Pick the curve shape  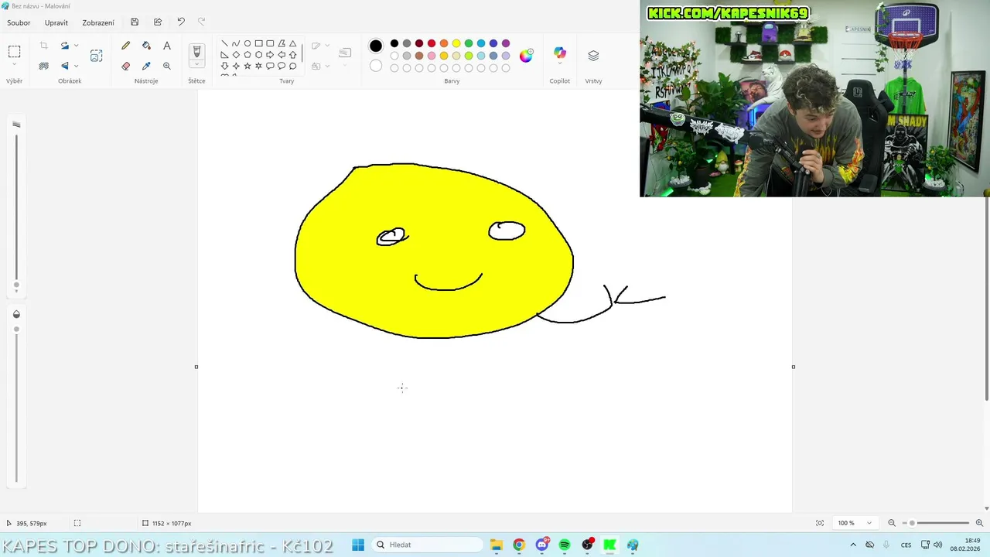point(236,43)
